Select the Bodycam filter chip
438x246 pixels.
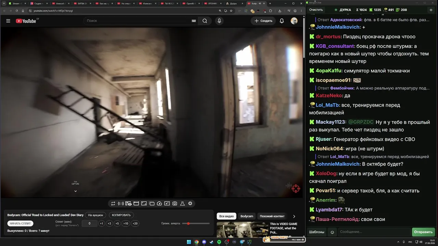click(x=247, y=216)
